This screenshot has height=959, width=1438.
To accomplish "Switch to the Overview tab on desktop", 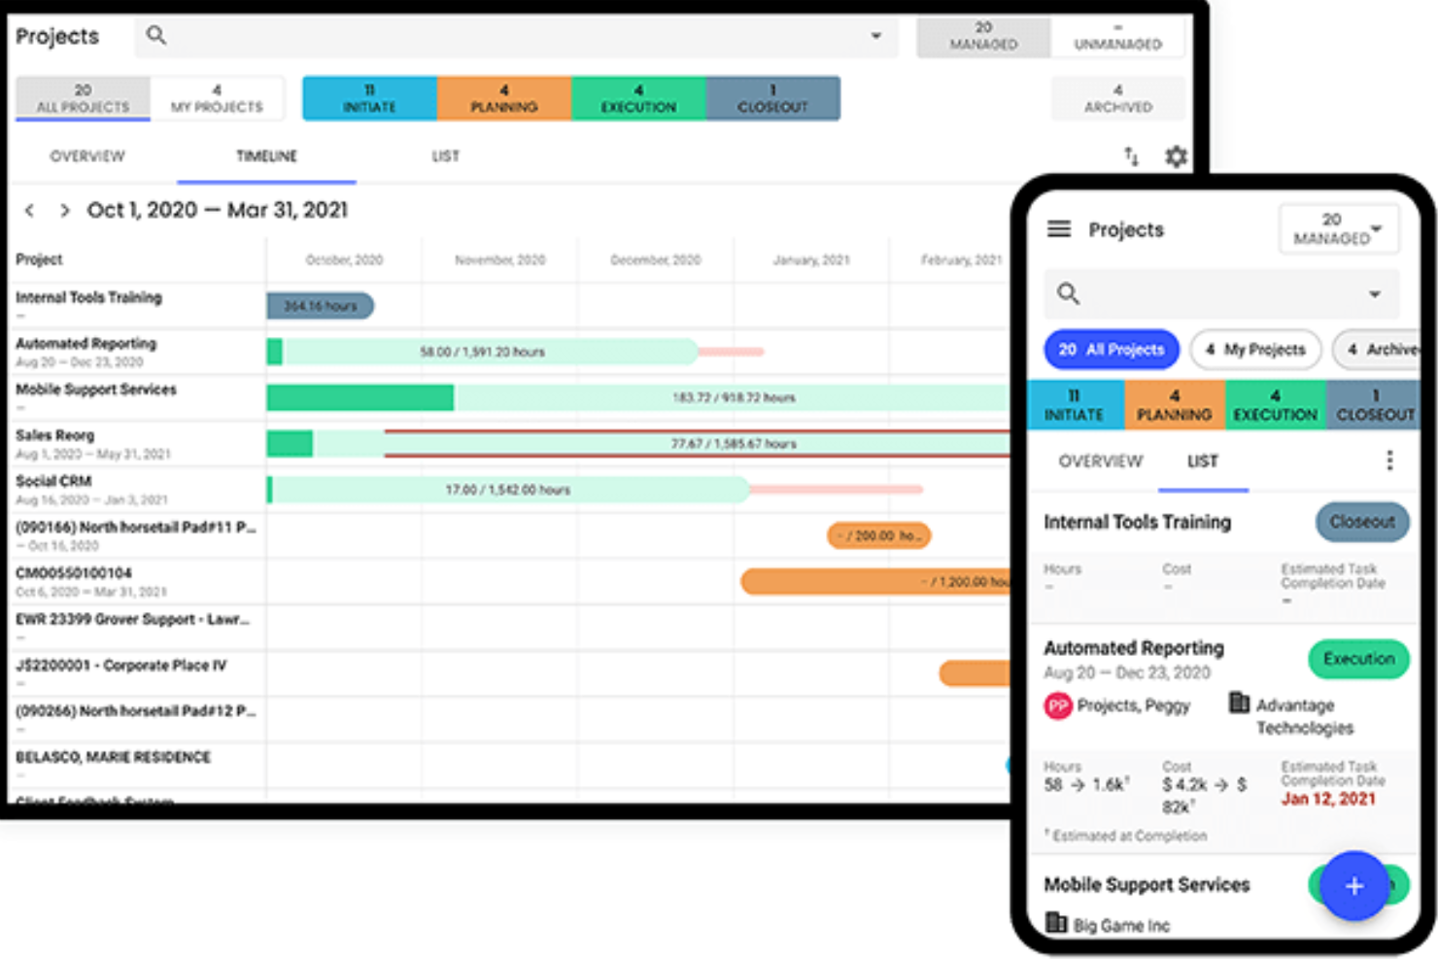I will (87, 156).
